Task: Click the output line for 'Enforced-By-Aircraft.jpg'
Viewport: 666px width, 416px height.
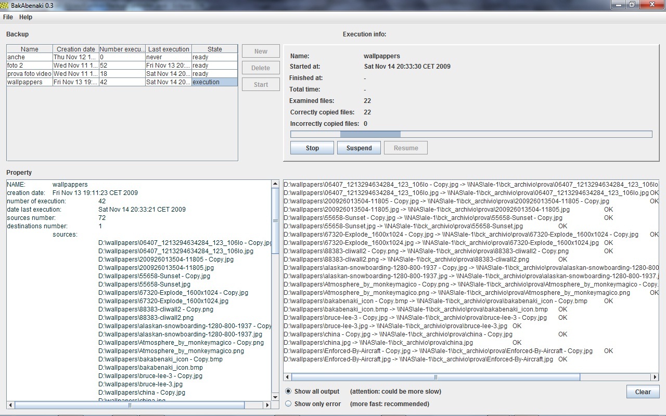Action: point(425,359)
